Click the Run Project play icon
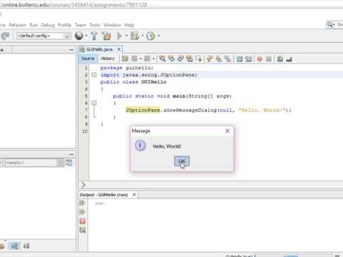The image size is (343, 257). point(119,36)
